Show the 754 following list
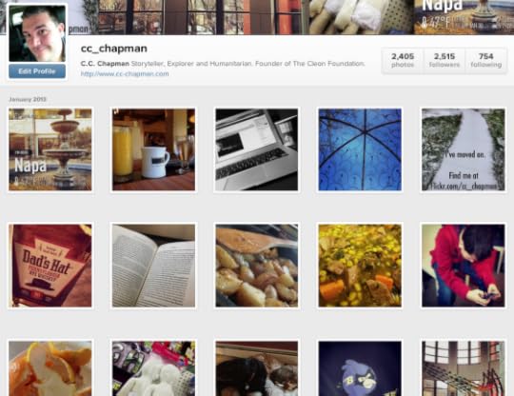 [x=485, y=60]
